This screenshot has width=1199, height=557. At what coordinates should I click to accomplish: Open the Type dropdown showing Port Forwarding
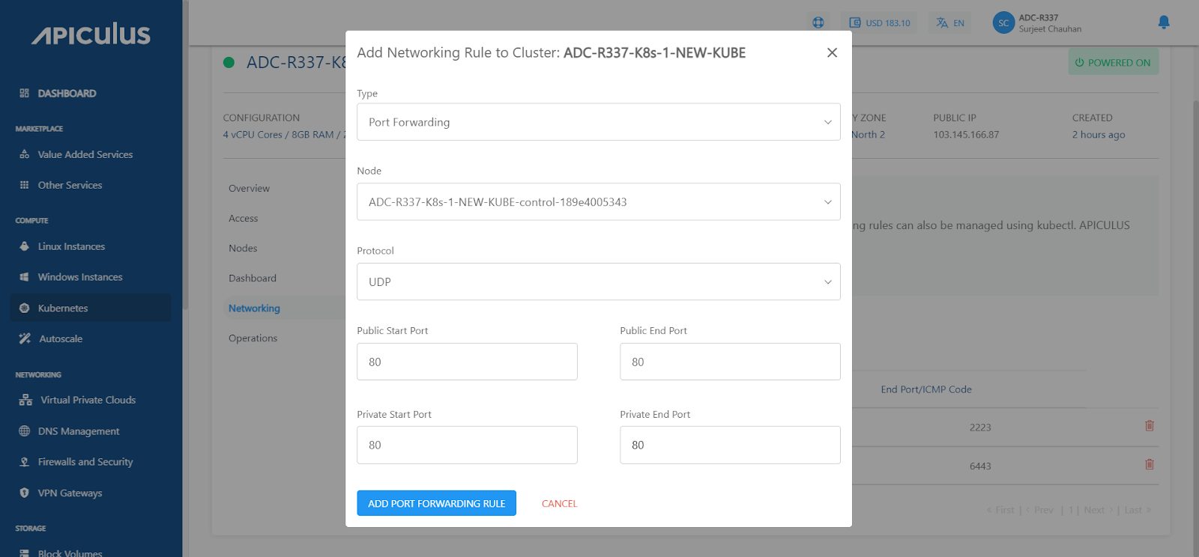coord(599,122)
